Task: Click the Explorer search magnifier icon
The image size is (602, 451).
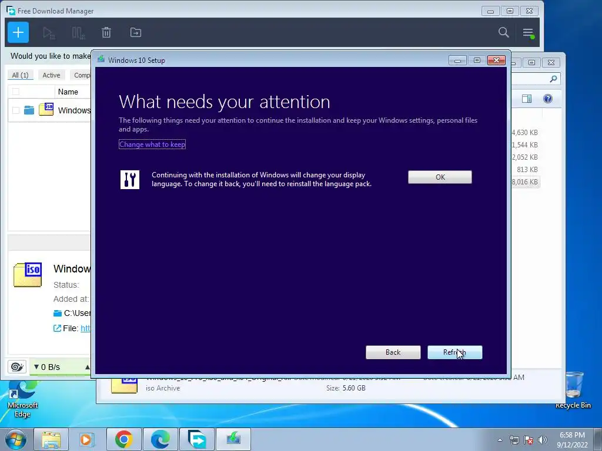Action: pos(553,79)
